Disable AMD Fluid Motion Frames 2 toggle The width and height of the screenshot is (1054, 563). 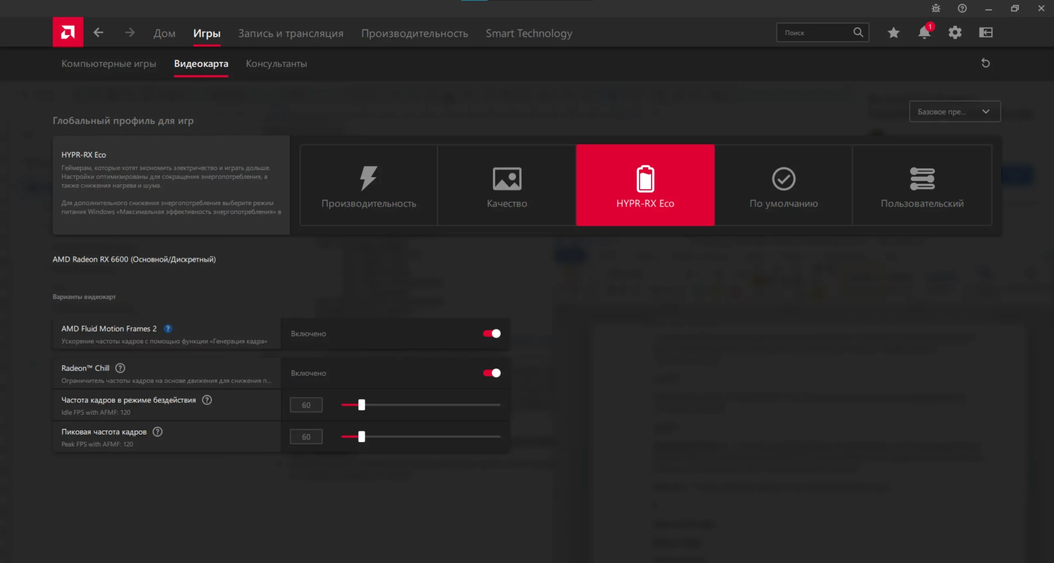pos(492,334)
